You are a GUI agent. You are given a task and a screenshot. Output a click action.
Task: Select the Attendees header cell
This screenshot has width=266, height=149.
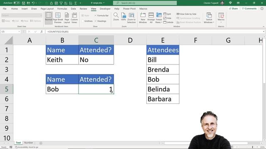click(x=163, y=50)
